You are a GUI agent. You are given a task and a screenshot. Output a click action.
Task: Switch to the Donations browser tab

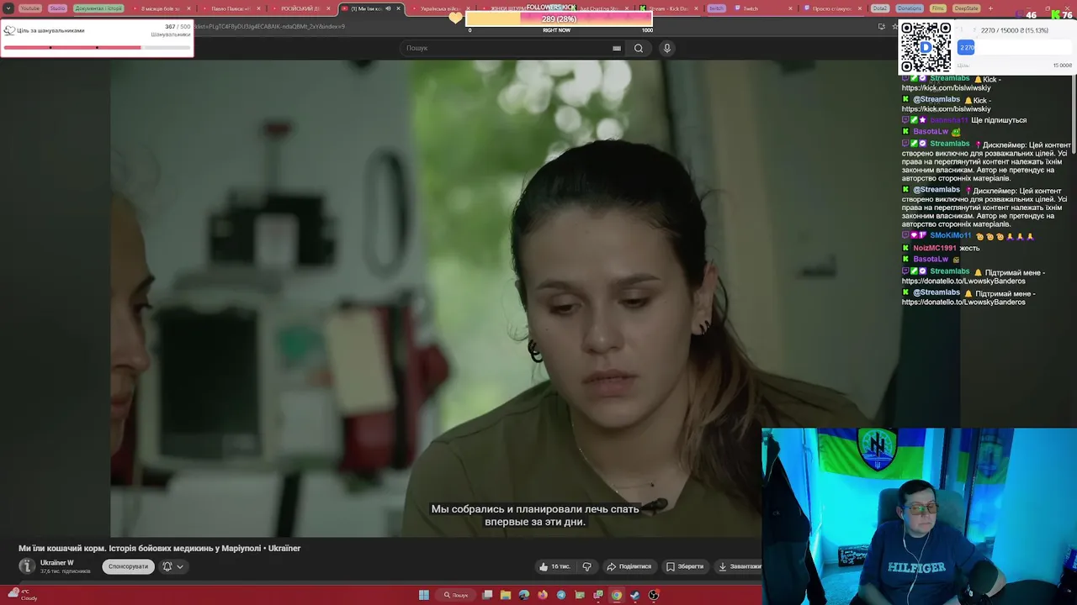[x=909, y=8]
